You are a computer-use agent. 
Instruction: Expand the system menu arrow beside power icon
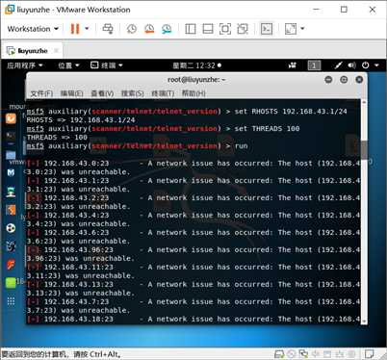coord(376,65)
